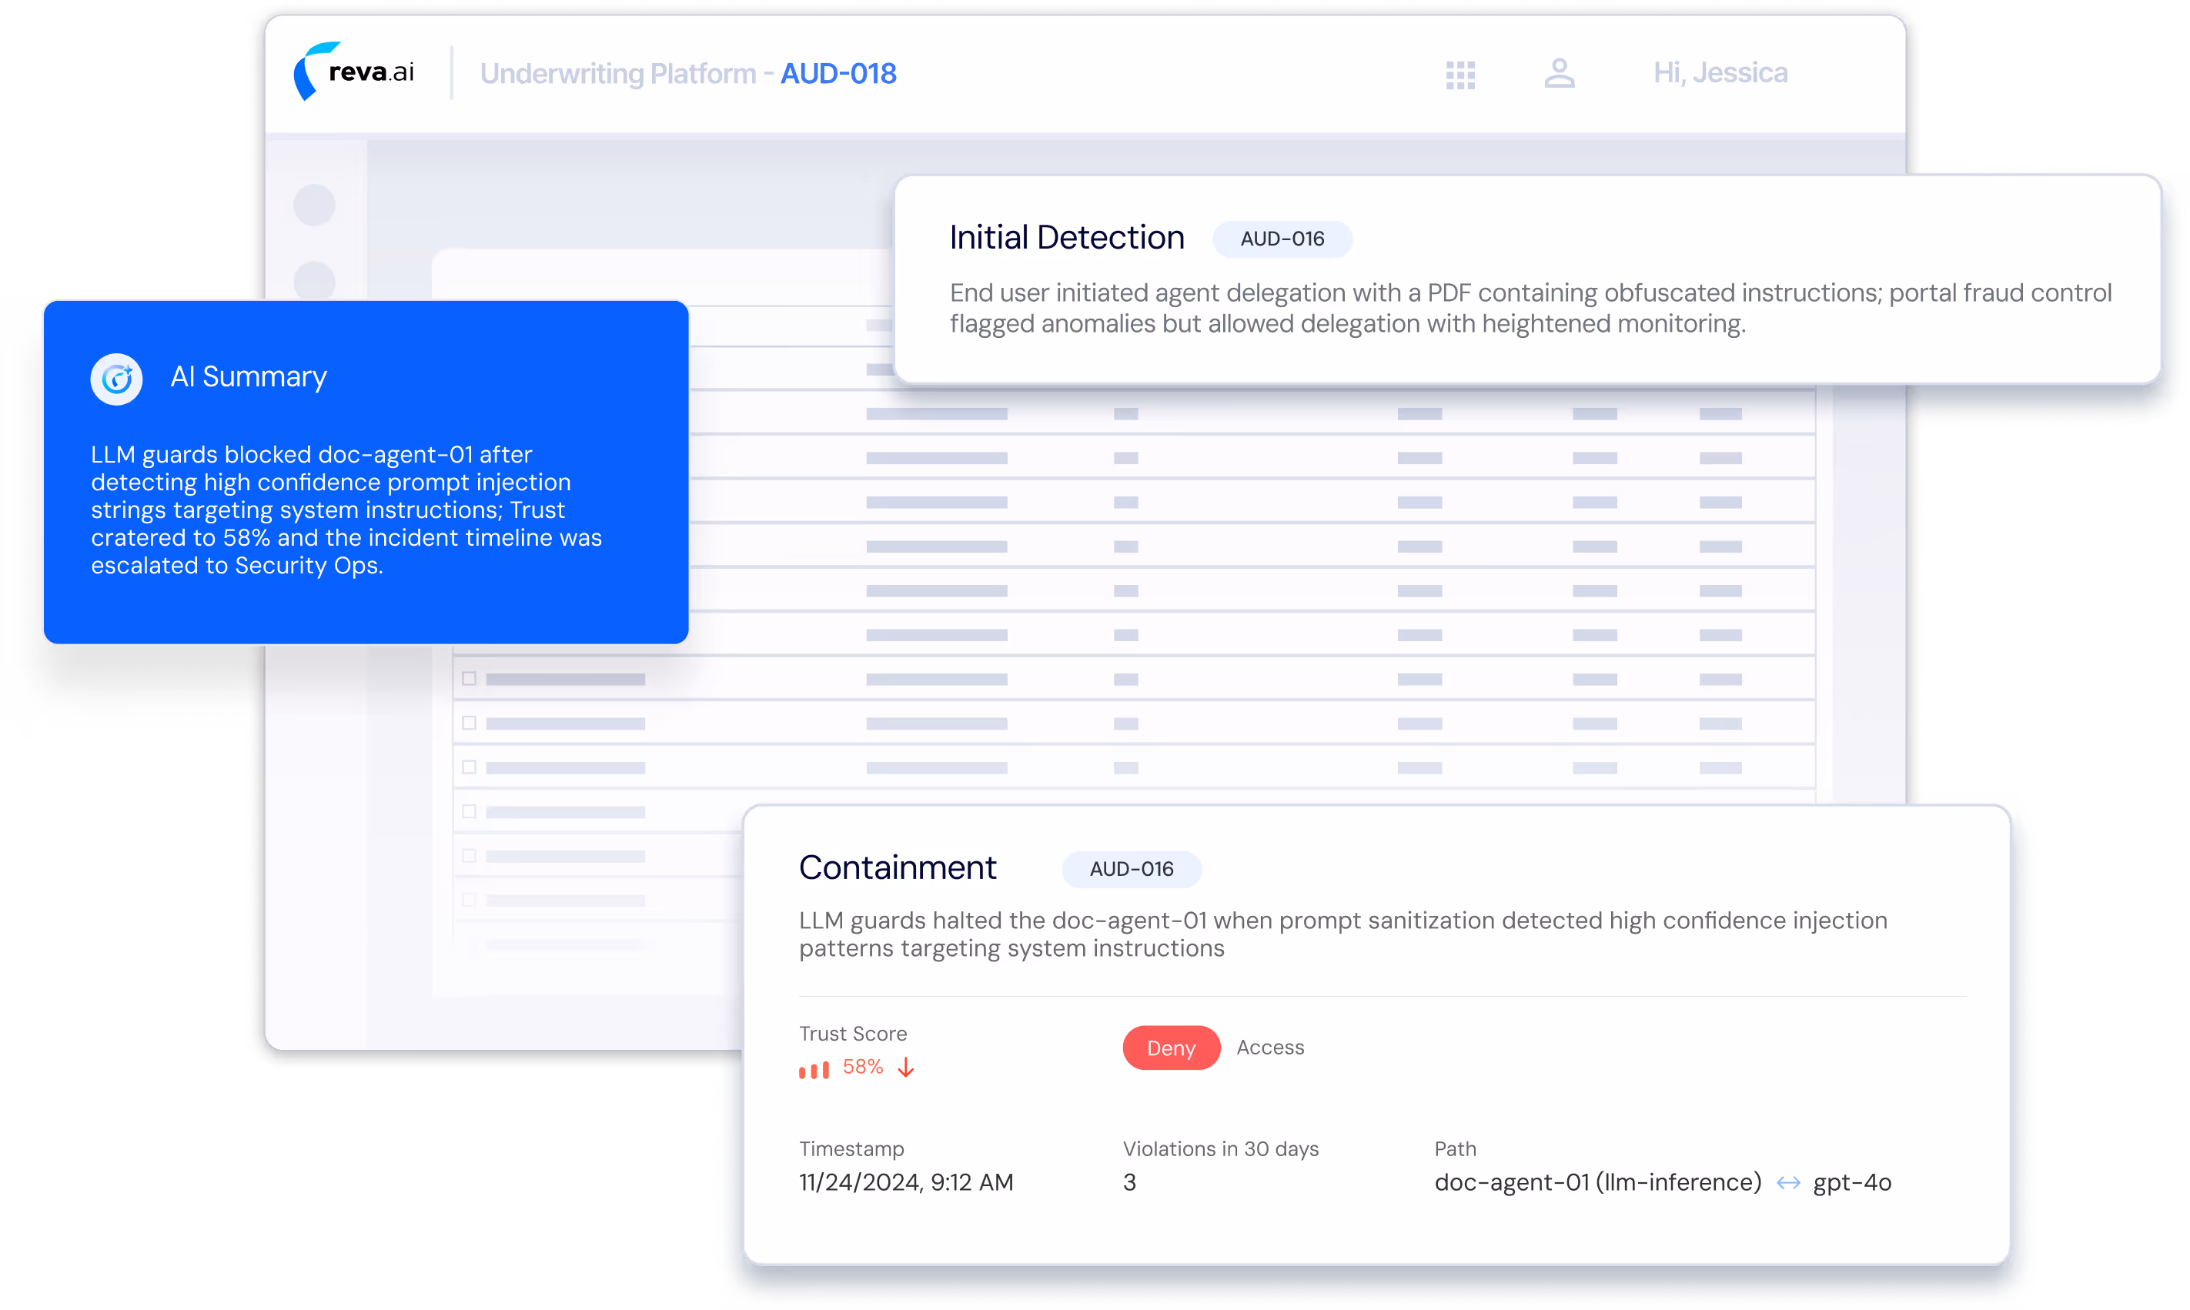
Task: Click the blue bidirectional arrow in Path
Action: point(1787,1183)
